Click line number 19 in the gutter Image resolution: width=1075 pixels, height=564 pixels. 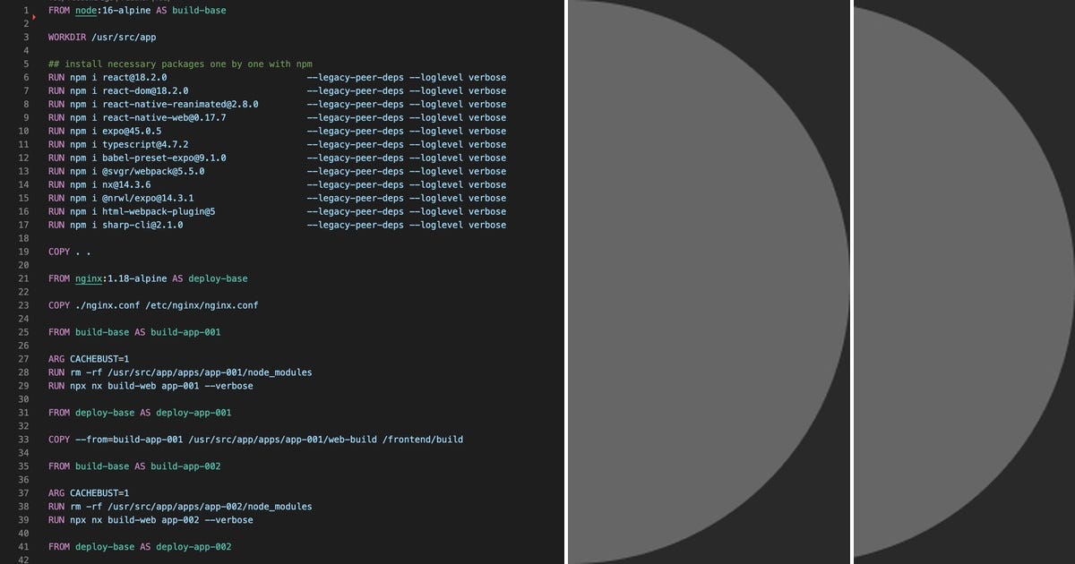coord(24,252)
